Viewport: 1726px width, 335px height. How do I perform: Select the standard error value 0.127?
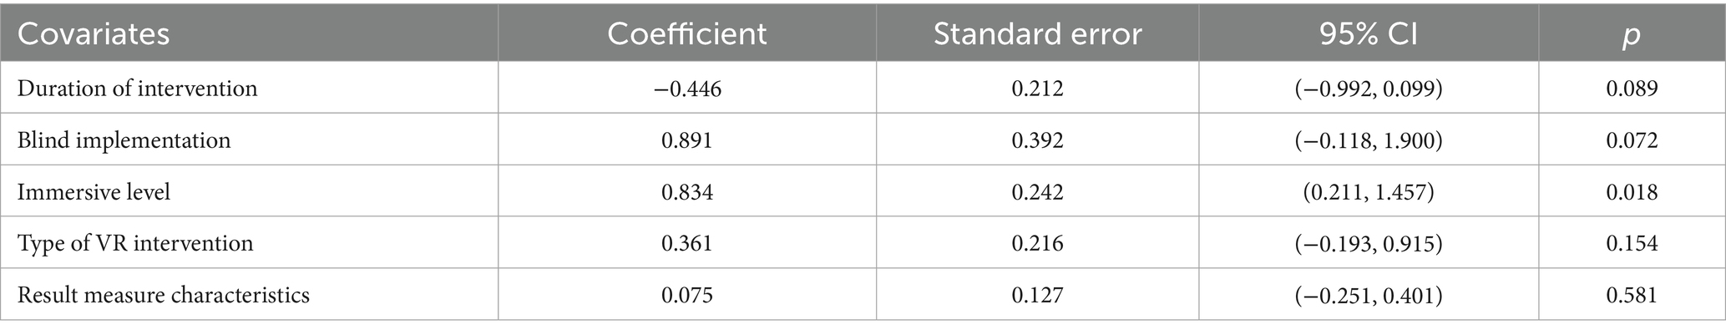[x=1037, y=296]
